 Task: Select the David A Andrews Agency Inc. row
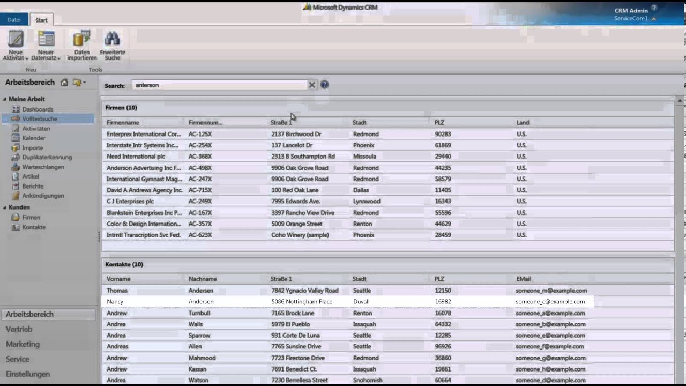click(388, 190)
